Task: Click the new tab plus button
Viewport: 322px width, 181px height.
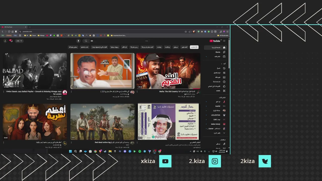Action: 30,27
